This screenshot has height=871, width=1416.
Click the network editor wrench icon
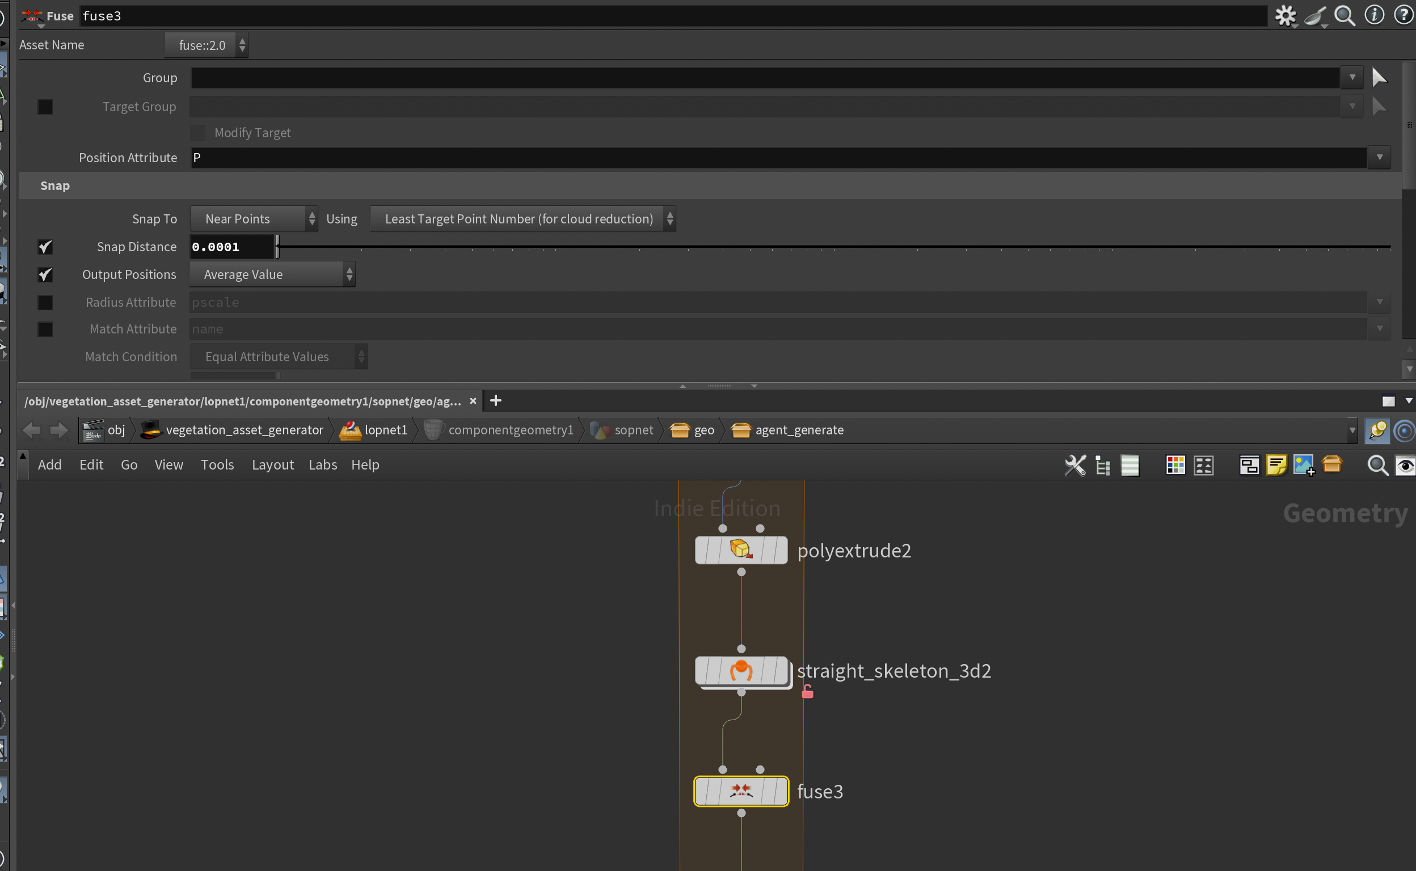tap(1075, 465)
